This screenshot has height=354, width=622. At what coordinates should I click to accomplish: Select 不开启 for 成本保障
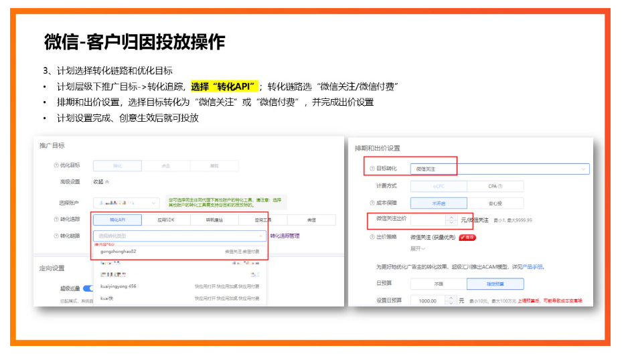439,203
